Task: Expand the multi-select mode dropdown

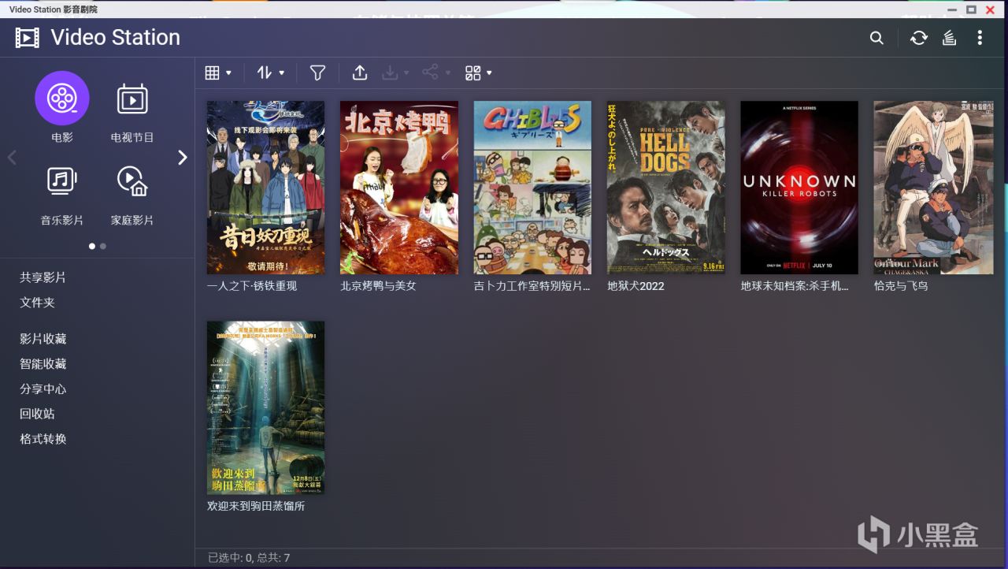Action: [x=479, y=73]
